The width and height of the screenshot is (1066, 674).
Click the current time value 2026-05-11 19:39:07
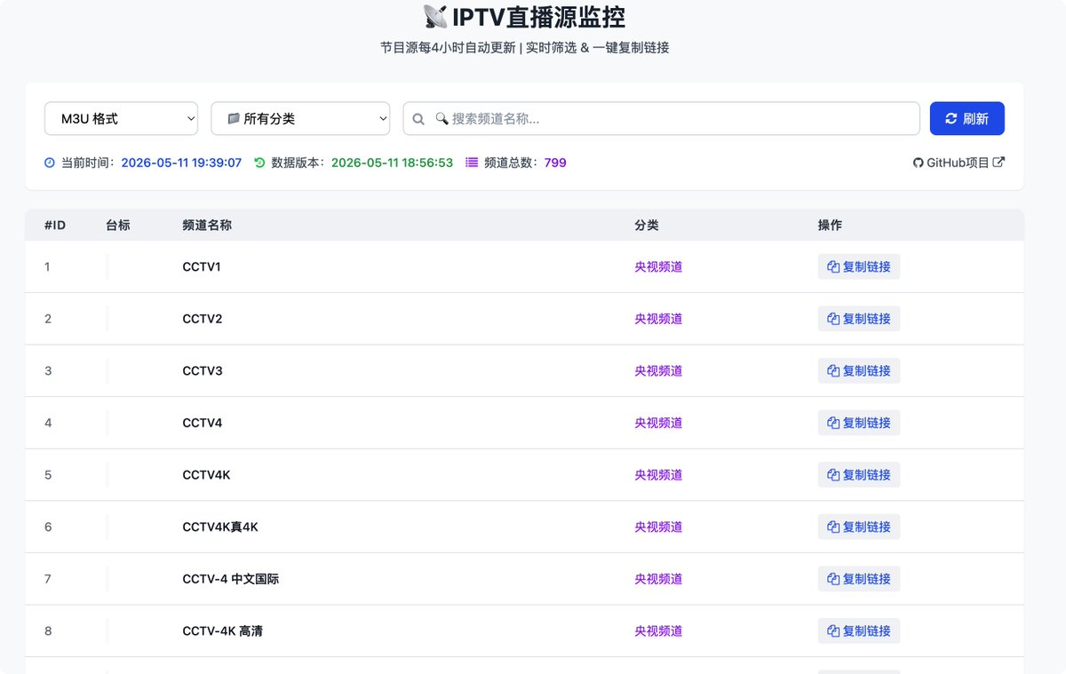(x=181, y=163)
